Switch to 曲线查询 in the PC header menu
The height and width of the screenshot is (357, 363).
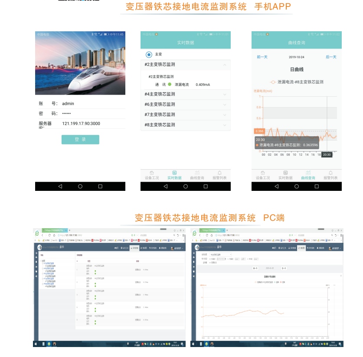[301, 248]
